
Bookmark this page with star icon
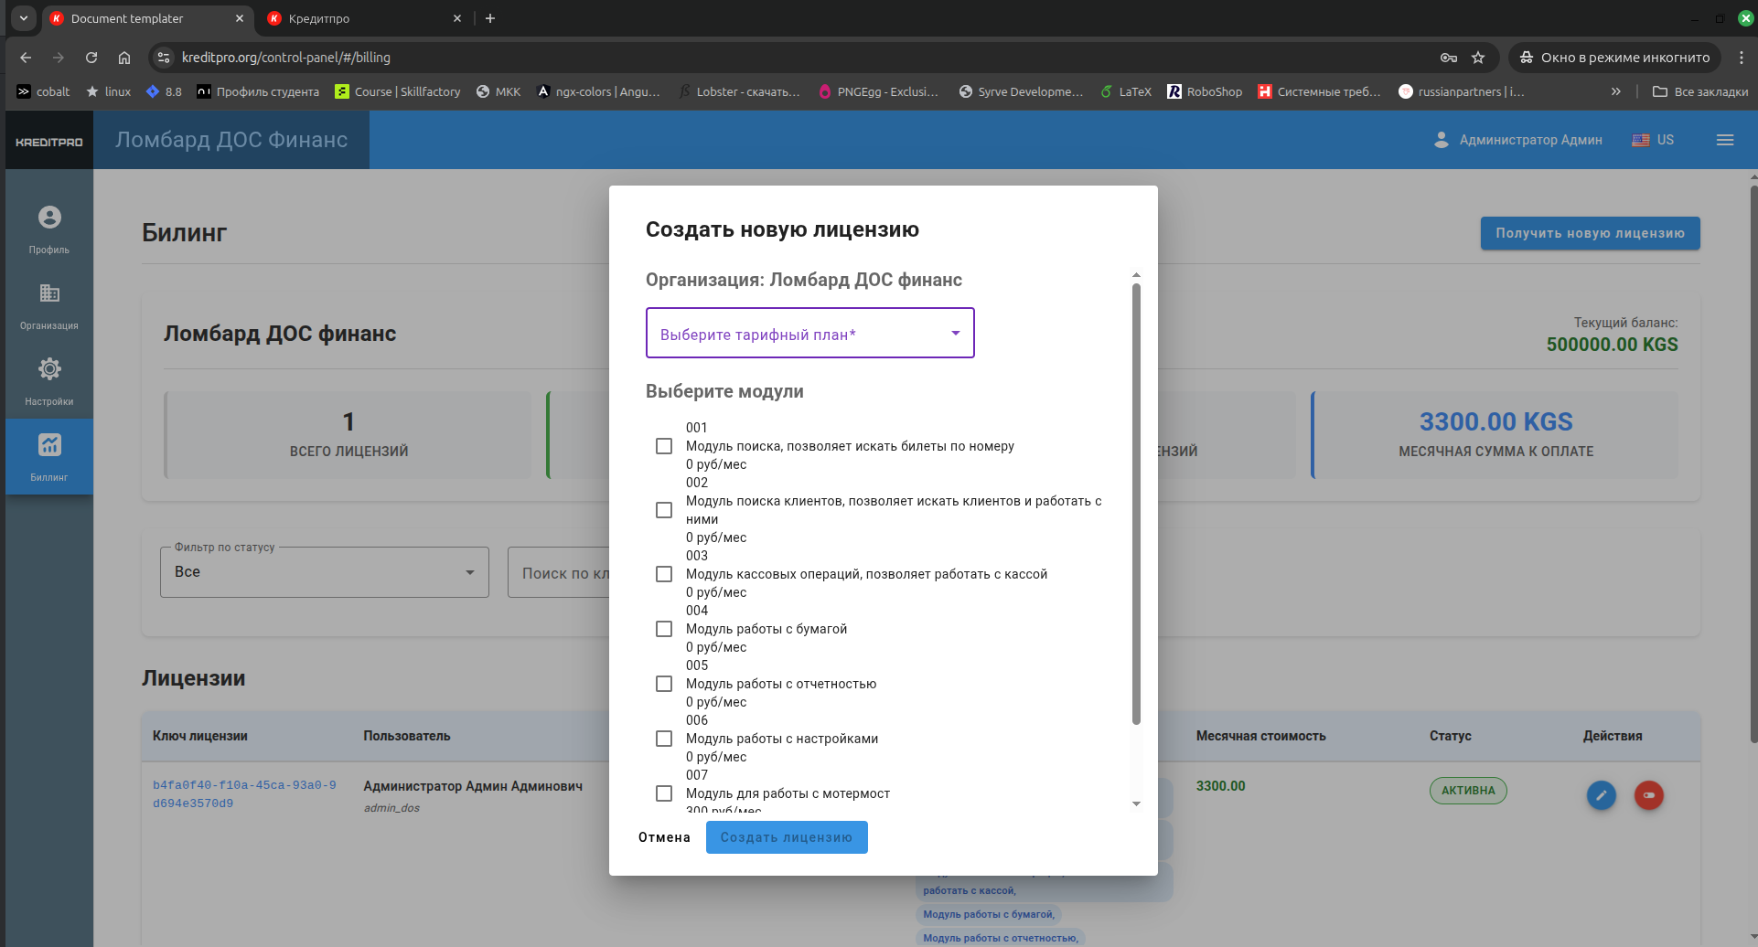1478,58
